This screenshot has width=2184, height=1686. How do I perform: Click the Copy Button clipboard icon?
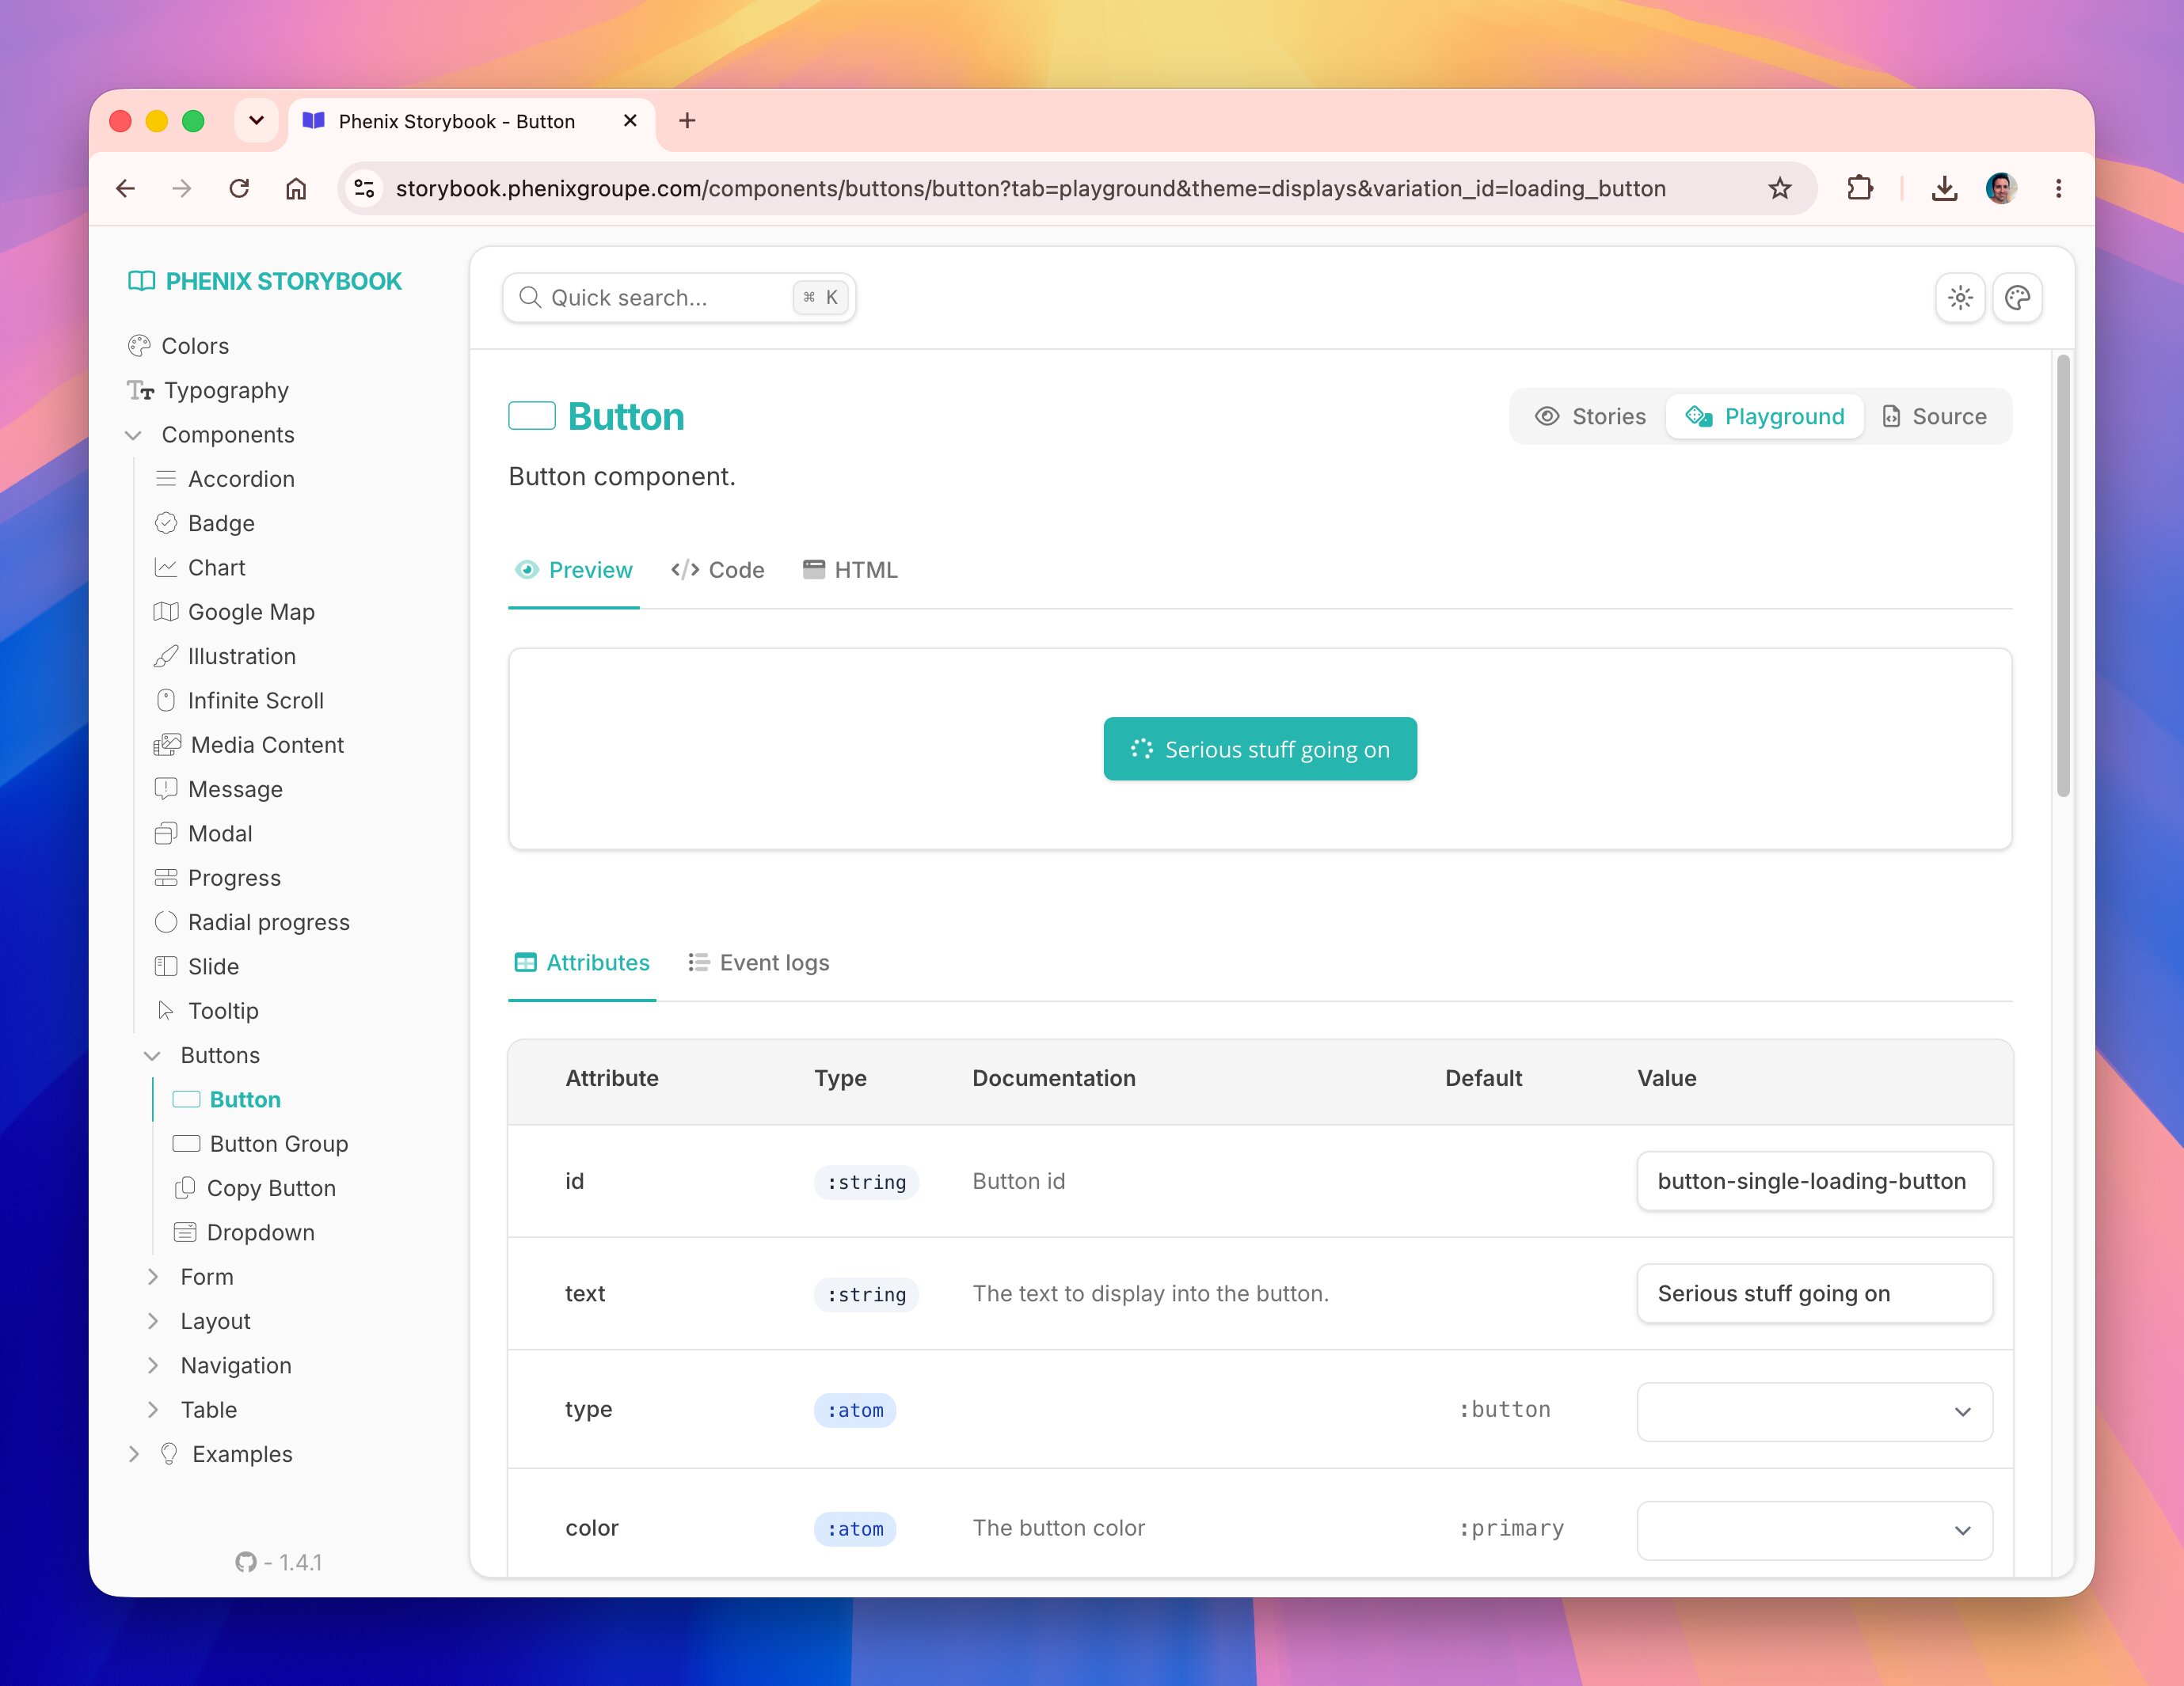(185, 1188)
